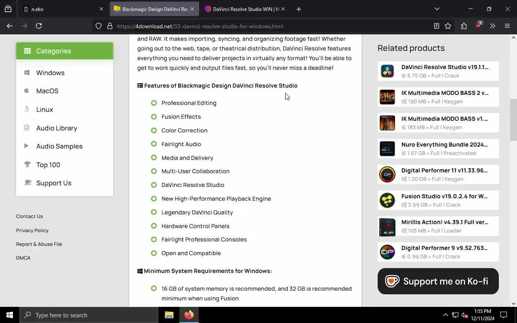Click the penguin icon beside Linux
Viewport: 517px width, 323px height.
27,109
